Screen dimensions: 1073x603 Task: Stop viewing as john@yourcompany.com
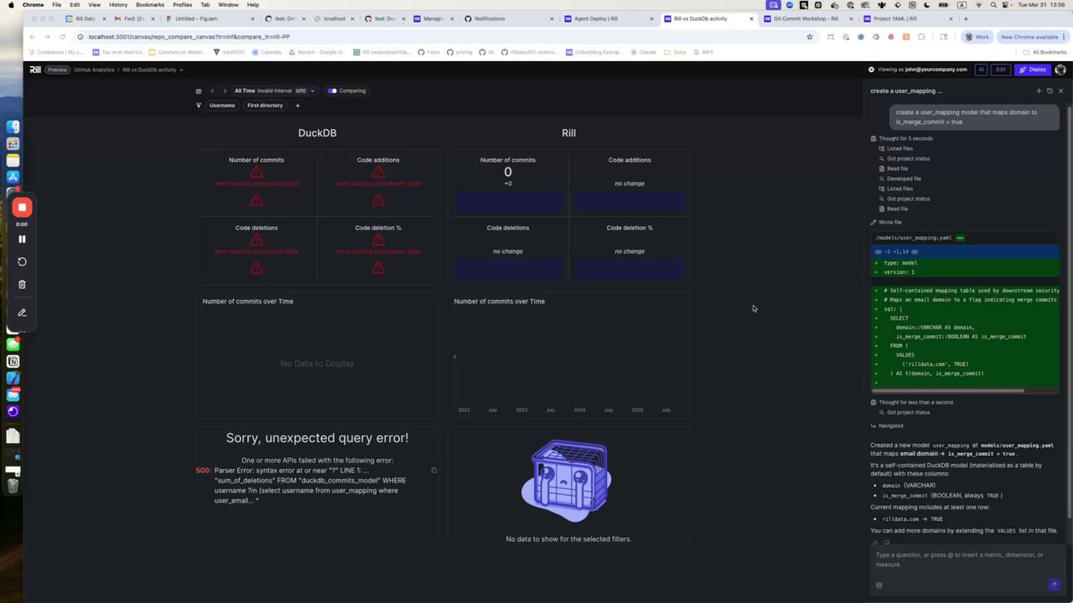pos(871,70)
